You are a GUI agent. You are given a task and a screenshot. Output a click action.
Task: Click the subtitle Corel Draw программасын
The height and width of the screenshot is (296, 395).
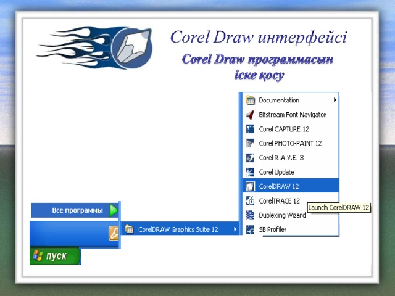coord(257,59)
